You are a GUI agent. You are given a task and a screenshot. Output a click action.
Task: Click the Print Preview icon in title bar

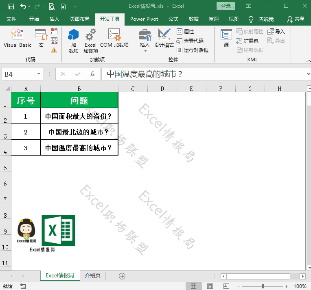click(x=52, y=6)
